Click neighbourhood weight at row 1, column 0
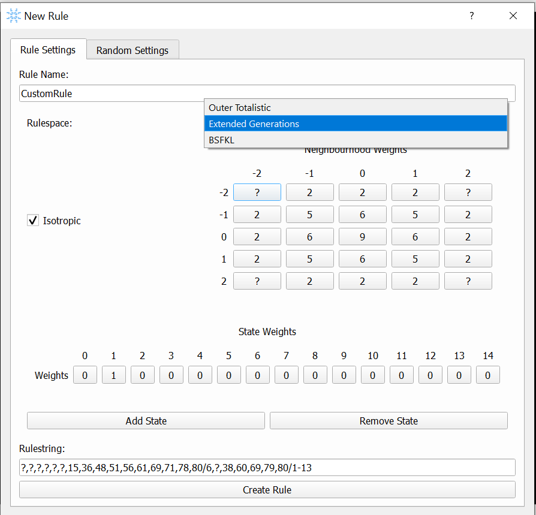The image size is (536, 515). (362, 259)
